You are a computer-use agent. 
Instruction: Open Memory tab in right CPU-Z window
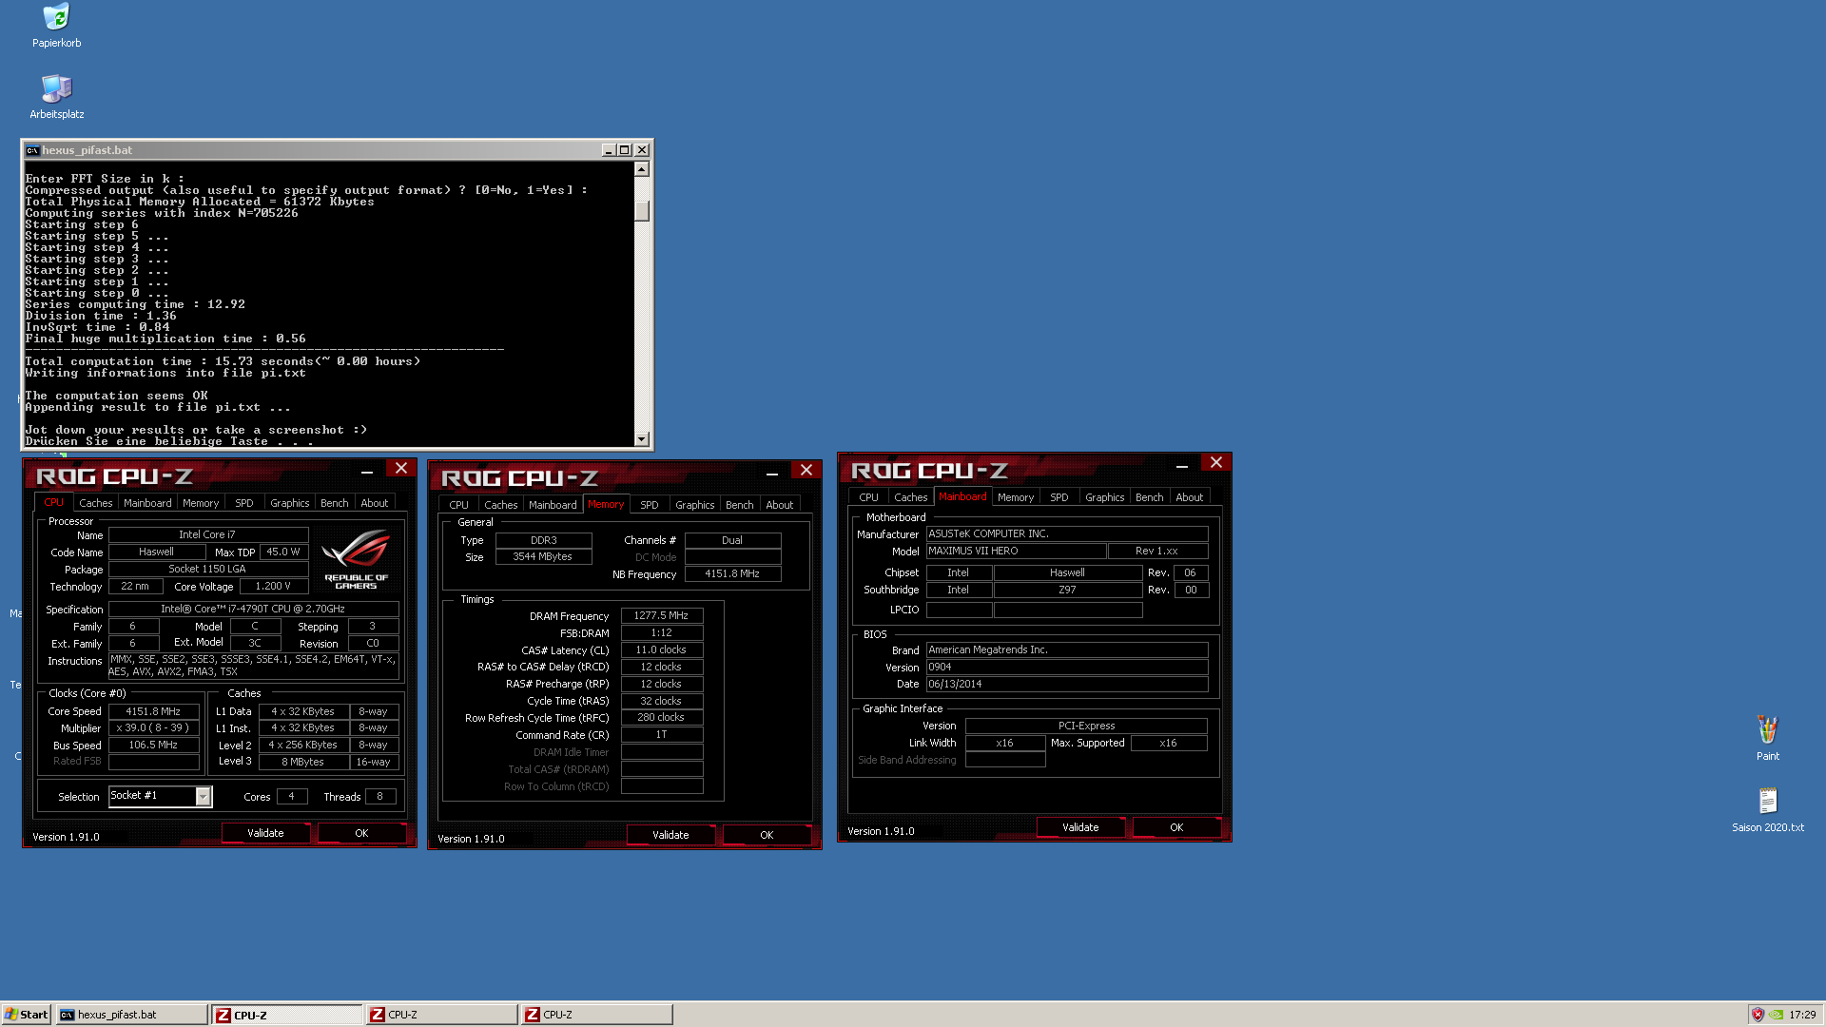1016,497
